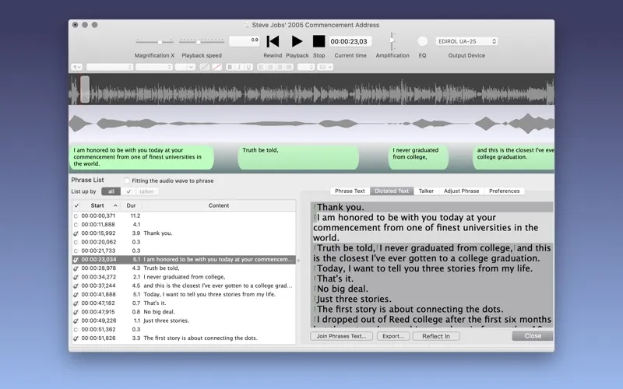The image size is (623, 389).
Task: Open the paragraph style dropdown
Action: 76,67
